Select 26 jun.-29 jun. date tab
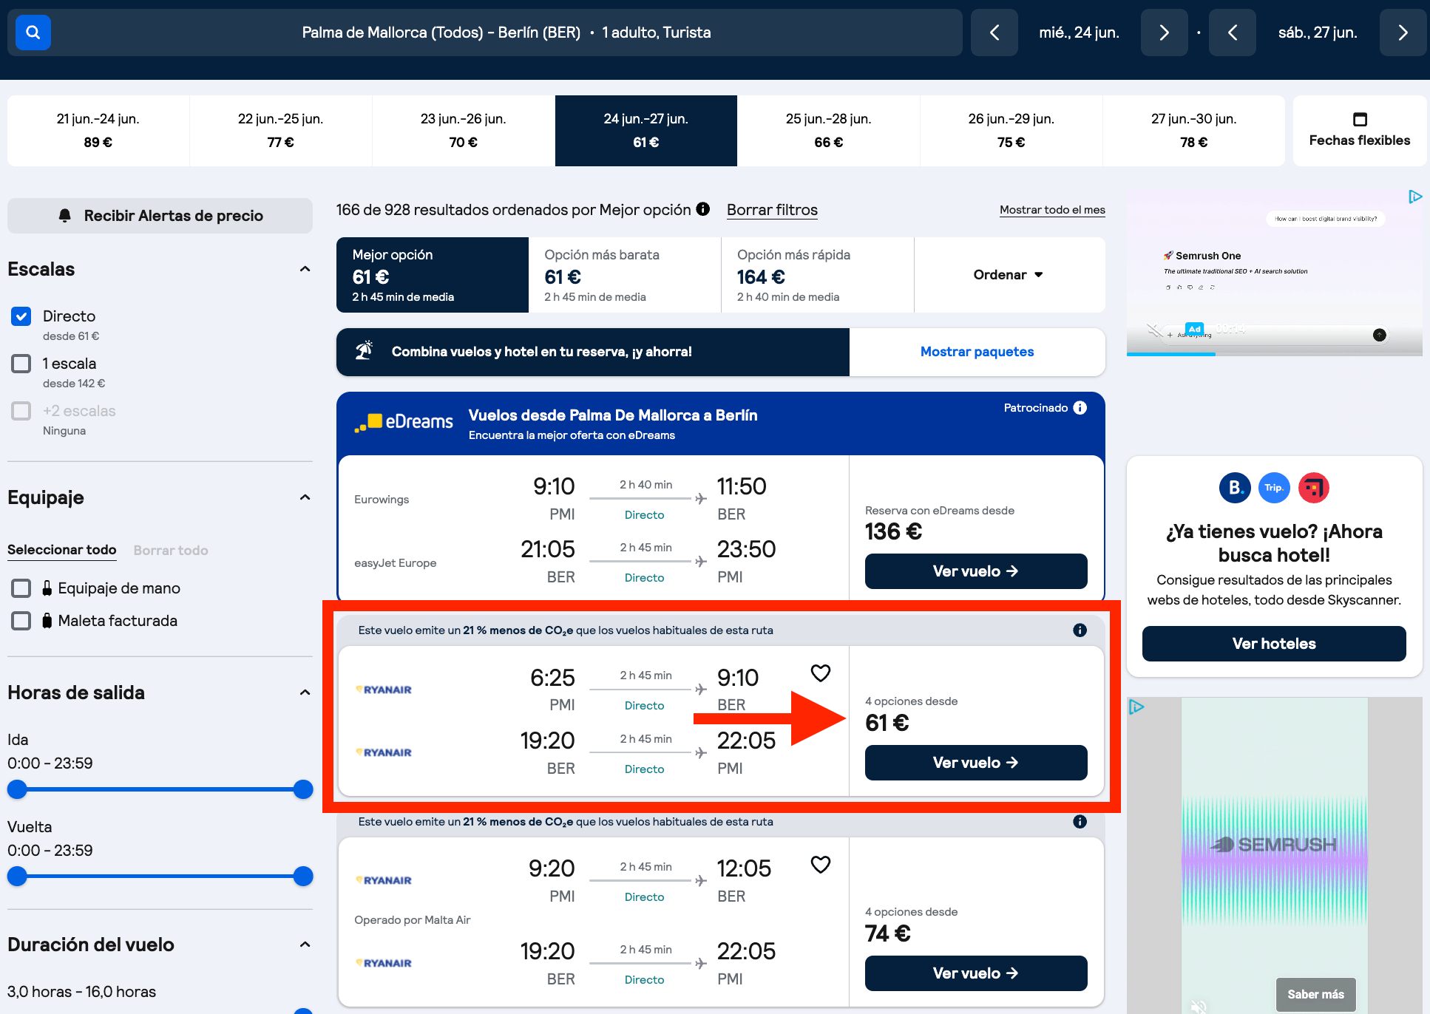The width and height of the screenshot is (1430, 1014). 1011,130
